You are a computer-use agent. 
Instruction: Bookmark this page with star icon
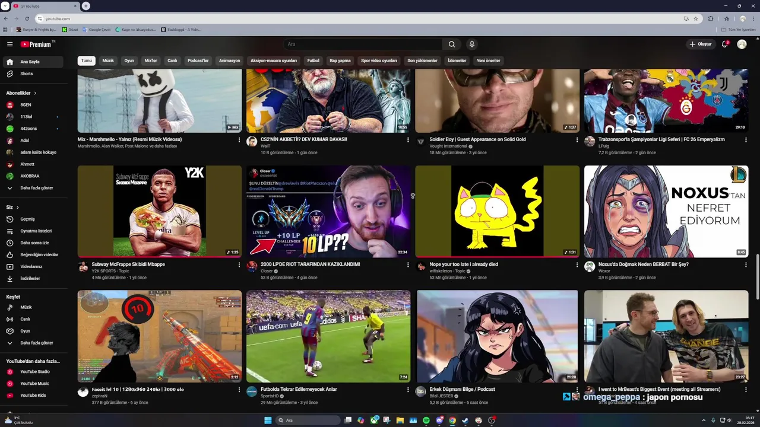(x=696, y=18)
